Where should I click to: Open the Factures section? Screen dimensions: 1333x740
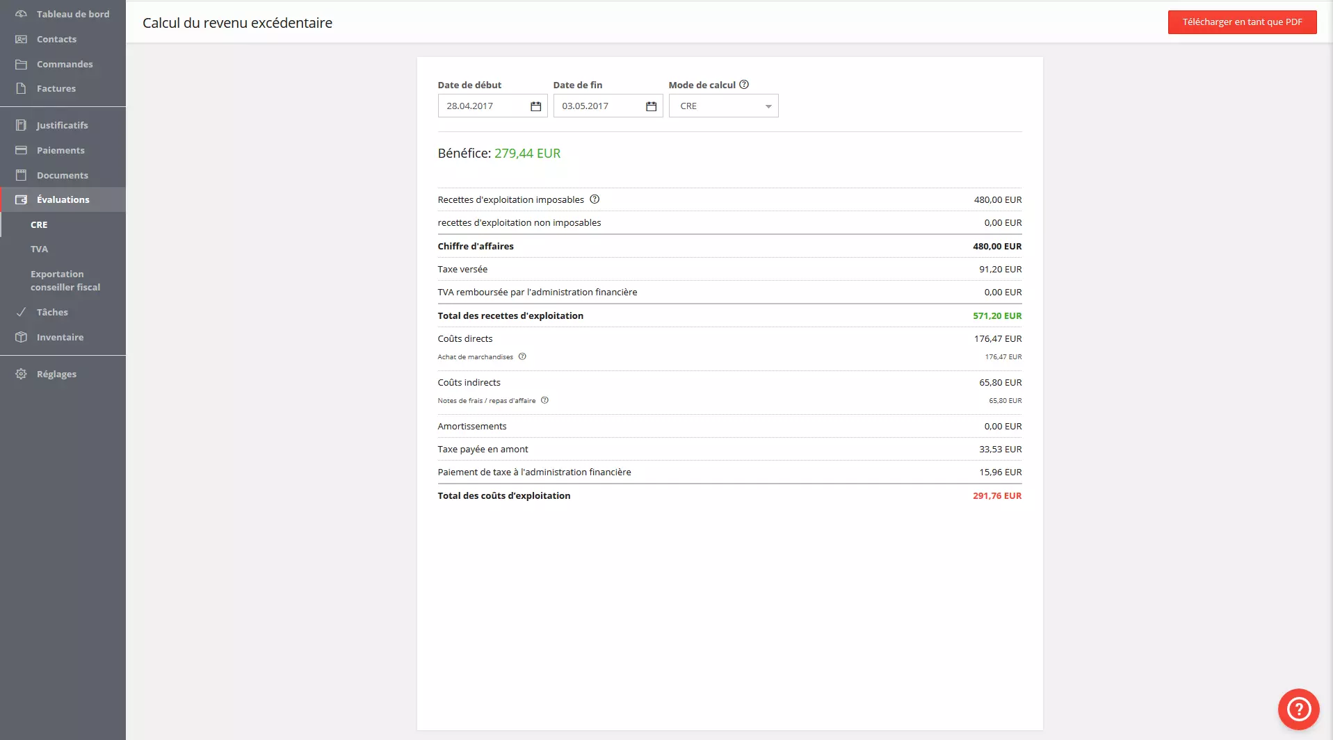(x=56, y=88)
